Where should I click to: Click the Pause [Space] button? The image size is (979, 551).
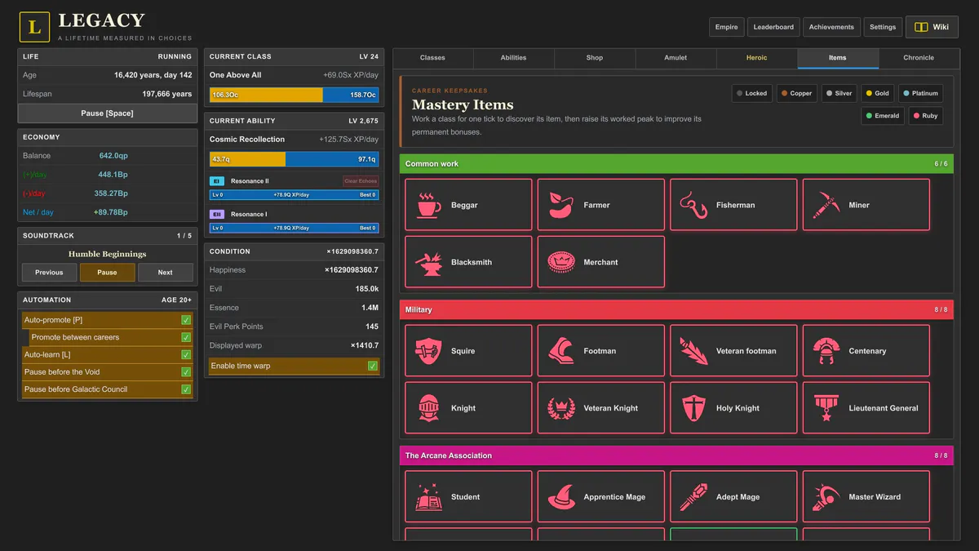pyautogui.click(x=107, y=113)
